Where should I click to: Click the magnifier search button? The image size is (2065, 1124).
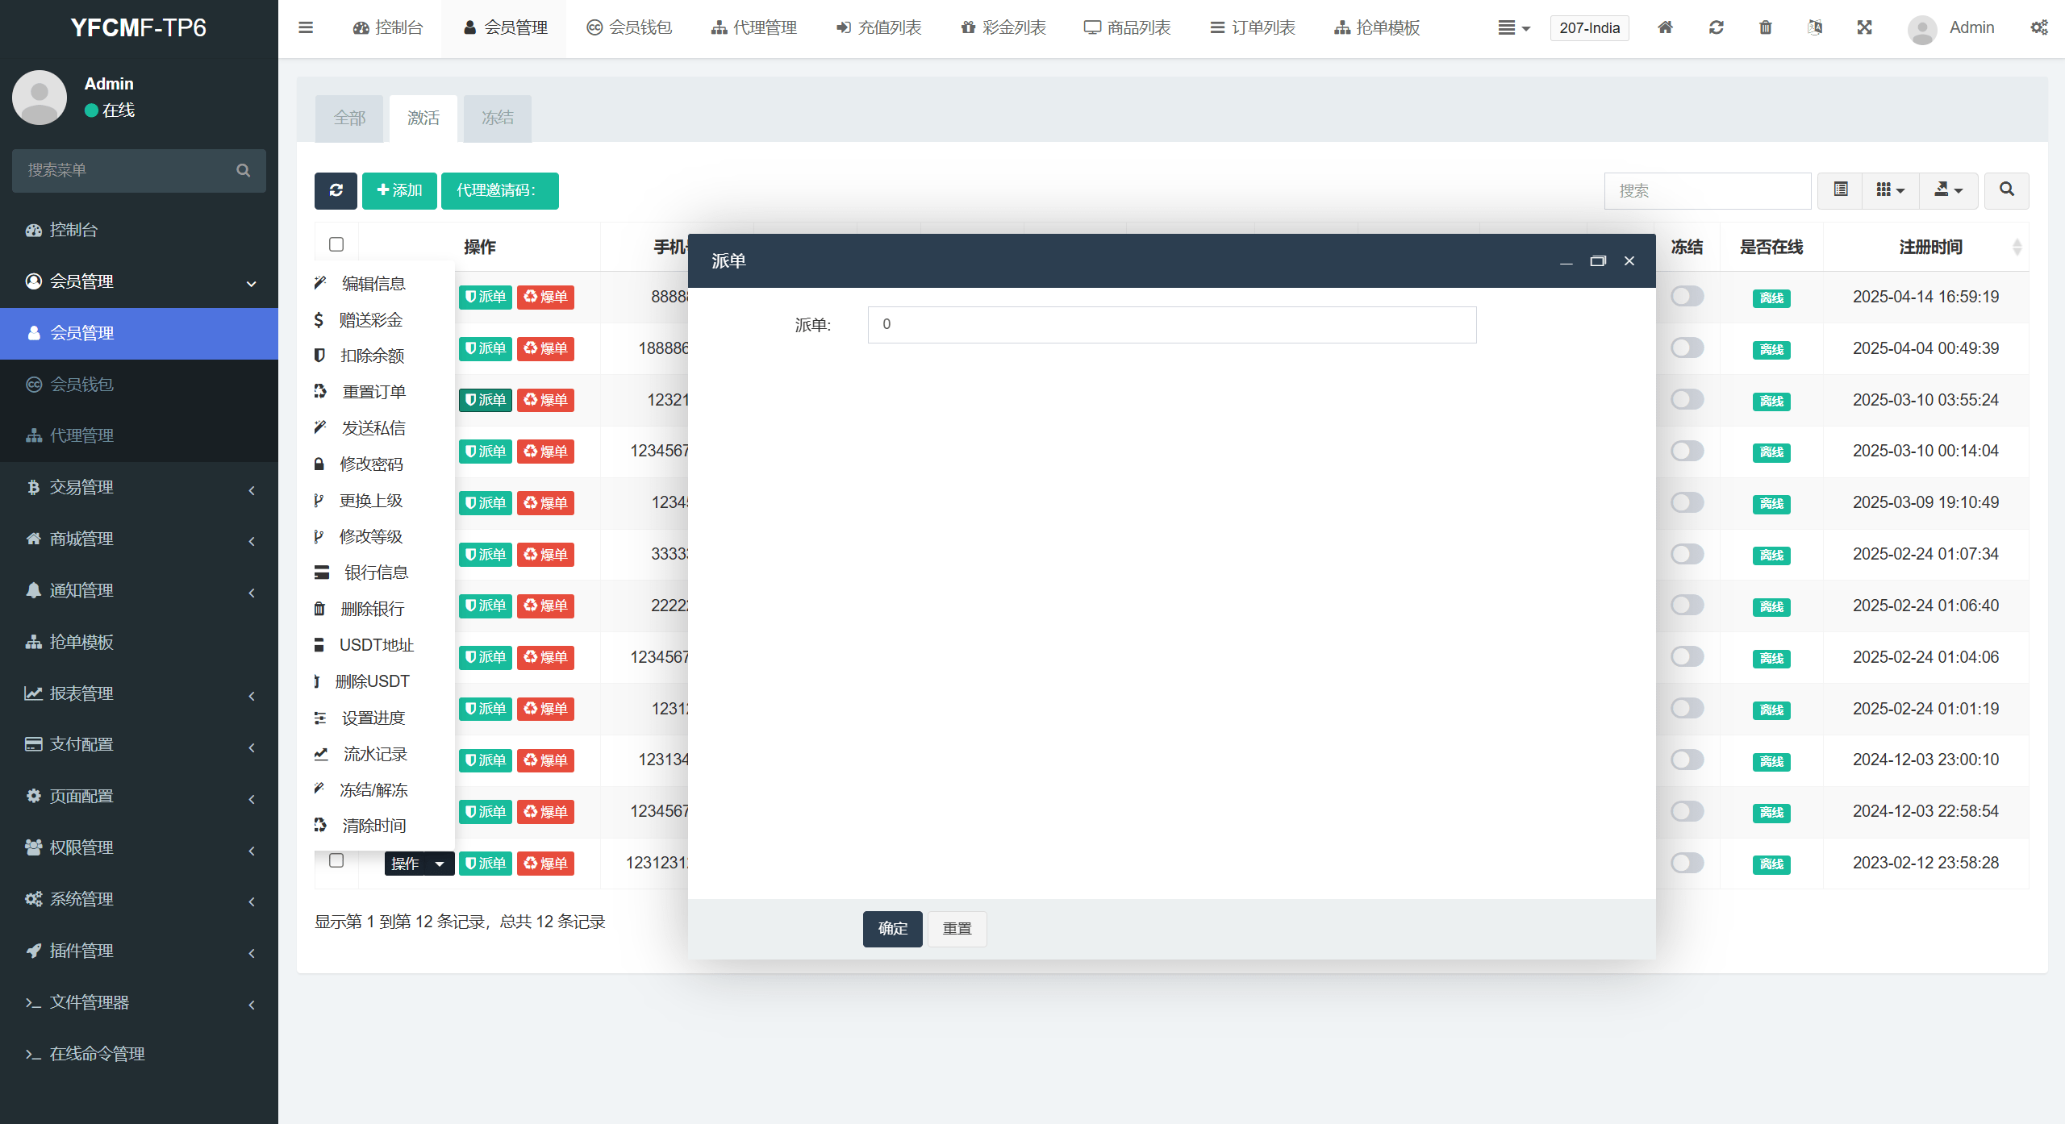point(2006,190)
